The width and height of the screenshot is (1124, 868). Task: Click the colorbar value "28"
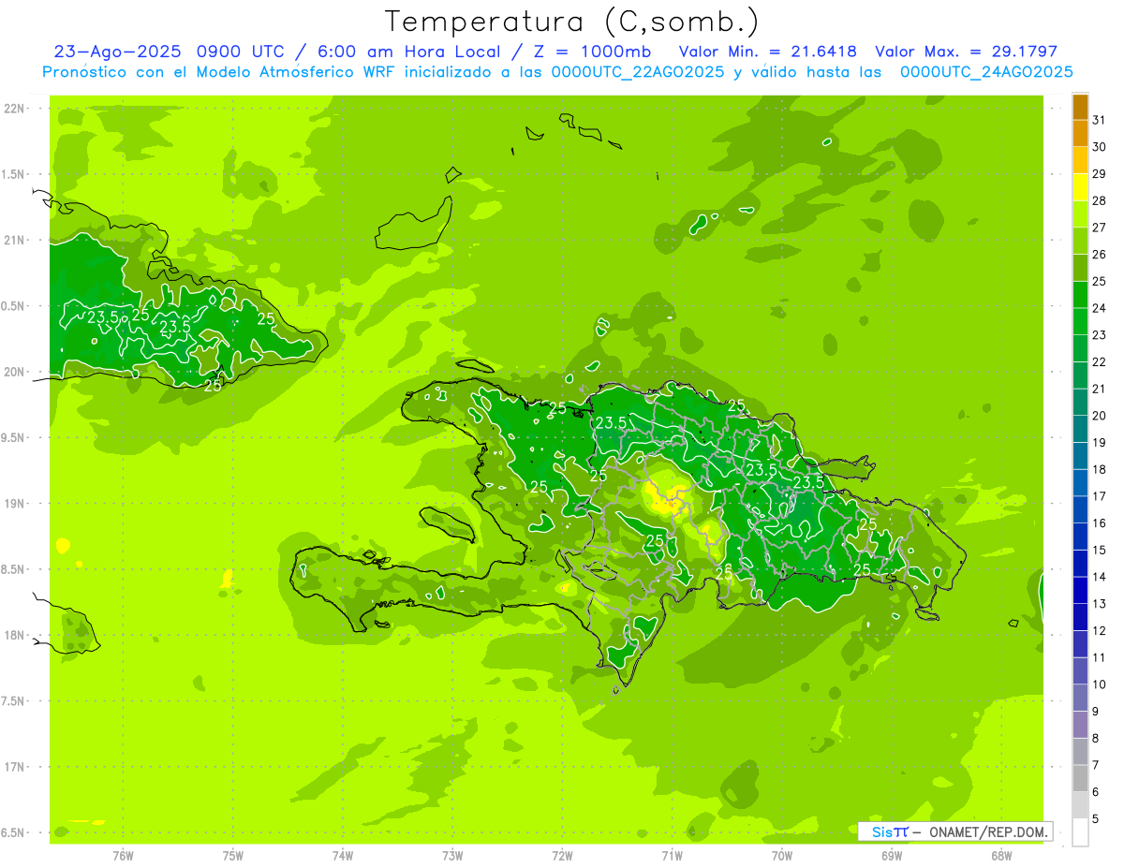pyautogui.click(x=1100, y=200)
